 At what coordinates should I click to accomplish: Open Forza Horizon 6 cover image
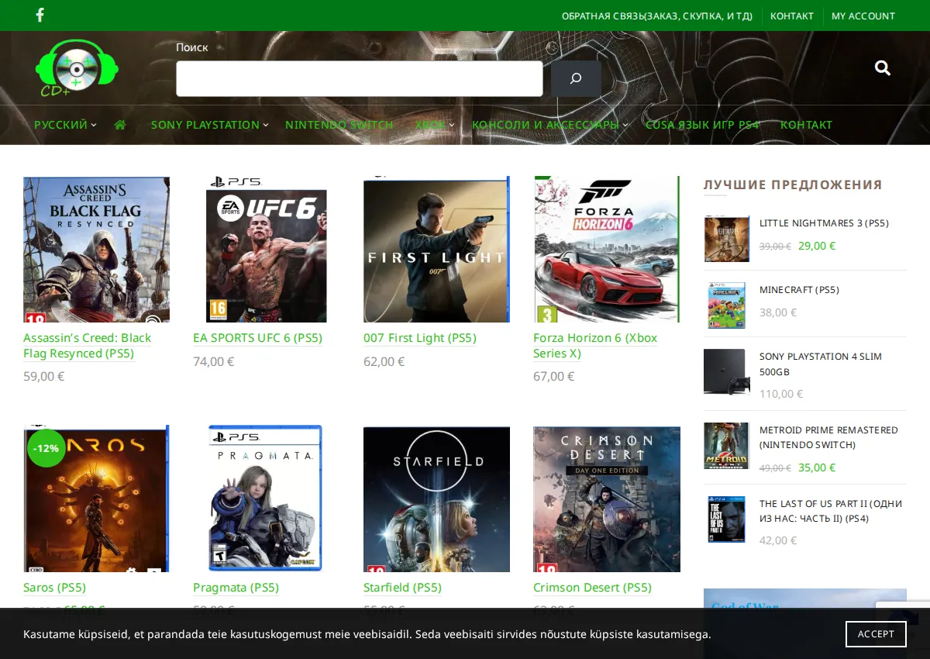[x=606, y=249]
